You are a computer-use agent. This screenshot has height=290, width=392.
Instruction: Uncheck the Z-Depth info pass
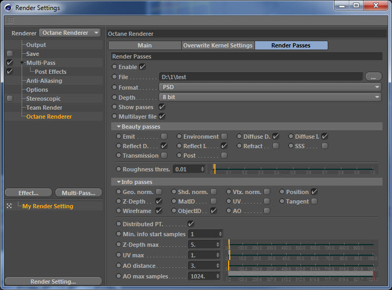159,201
